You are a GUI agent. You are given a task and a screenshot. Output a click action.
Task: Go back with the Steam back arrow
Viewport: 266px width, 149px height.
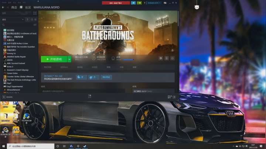(3, 7)
